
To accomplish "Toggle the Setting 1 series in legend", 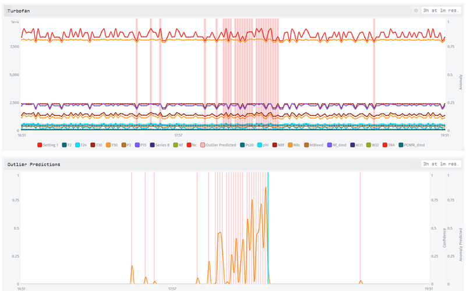I will 48,145.
